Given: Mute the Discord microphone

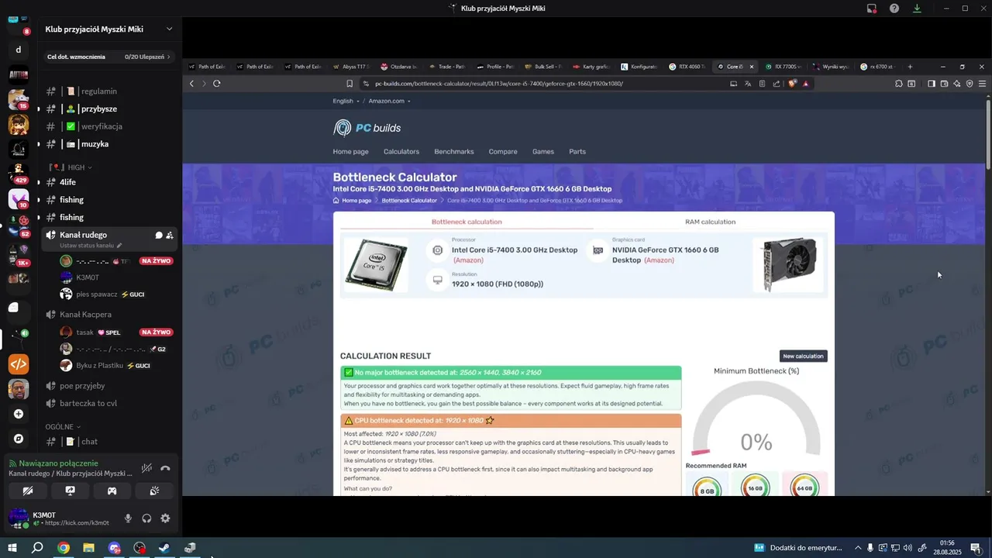Looking at the screenshot, I should (129, 518).
